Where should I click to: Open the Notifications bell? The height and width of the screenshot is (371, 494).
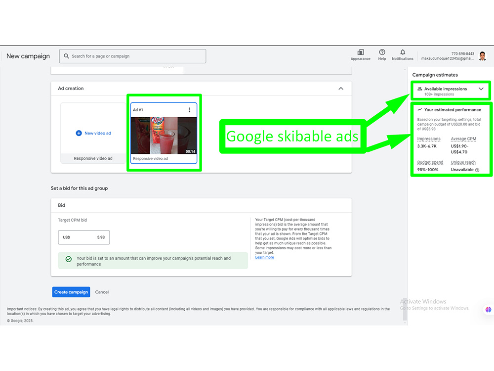pyautogui.click(x=402, y=52)
